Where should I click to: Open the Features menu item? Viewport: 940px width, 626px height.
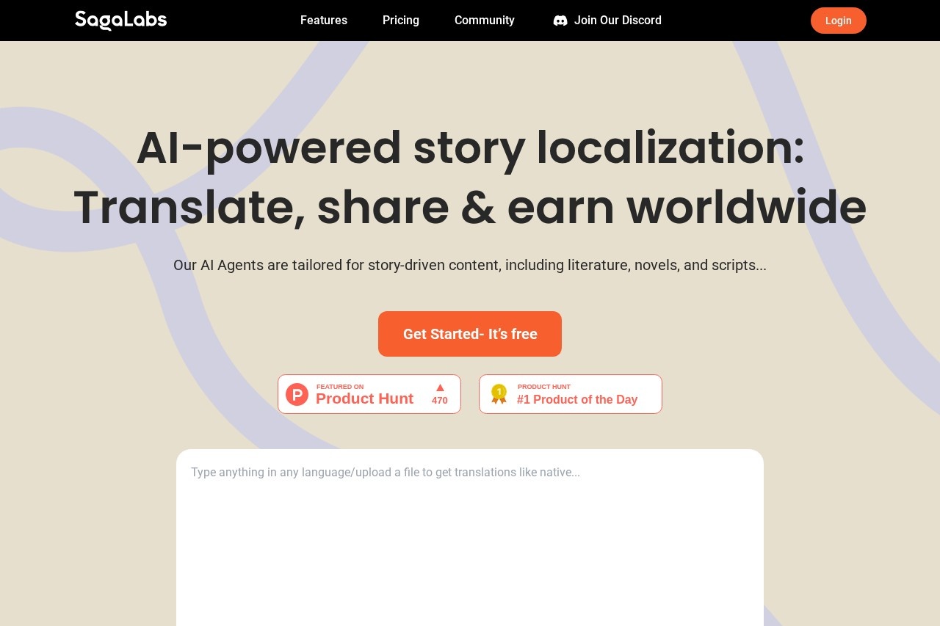pos(324,21)
